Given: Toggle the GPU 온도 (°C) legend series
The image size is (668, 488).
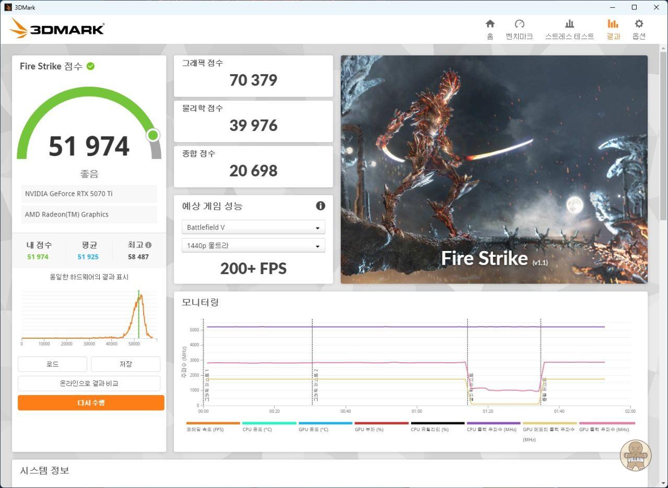Looking at the screenshot, I should (x=314, y=429).
